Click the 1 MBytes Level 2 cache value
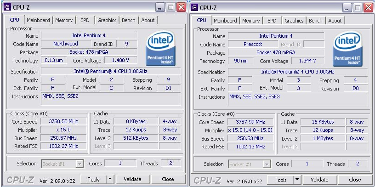The width and height of the screenshot is (375, 187). 323,138
